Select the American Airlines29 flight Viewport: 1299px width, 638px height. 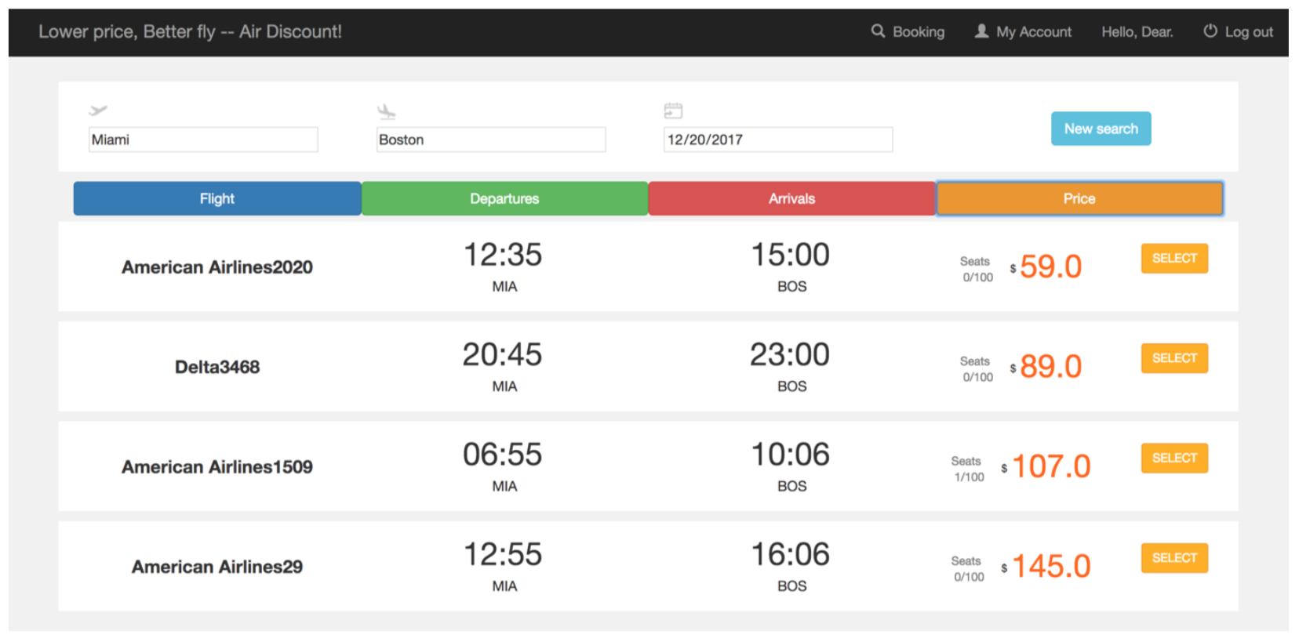click(x=1174, y=558)
